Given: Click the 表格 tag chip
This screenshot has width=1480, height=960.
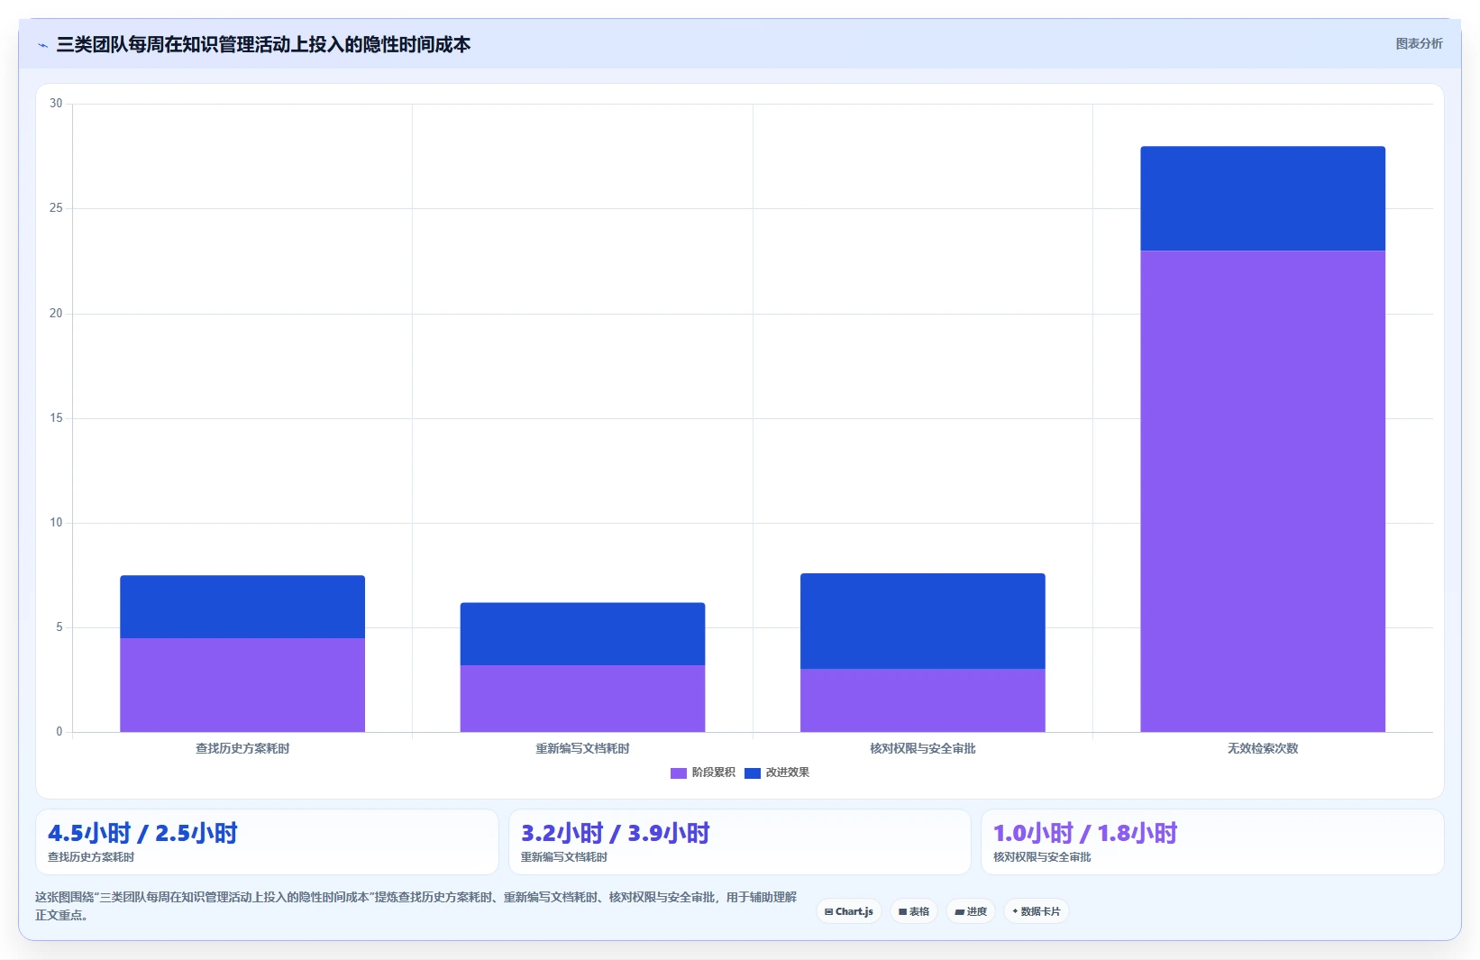Looking at the screenshot, I should 914,911.
